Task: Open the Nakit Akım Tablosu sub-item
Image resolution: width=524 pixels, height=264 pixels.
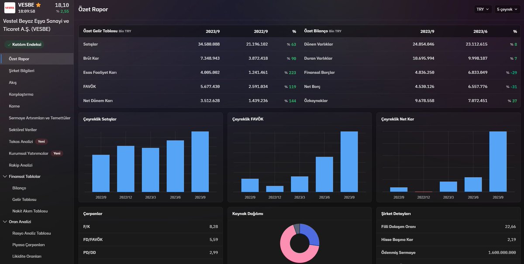Action: coord(30,211)
